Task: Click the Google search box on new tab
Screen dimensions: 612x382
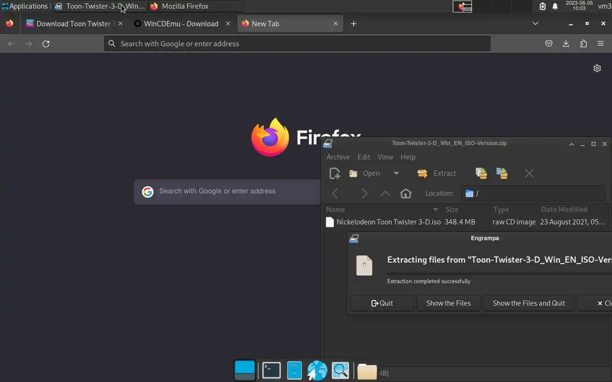Action: (227, 191)
